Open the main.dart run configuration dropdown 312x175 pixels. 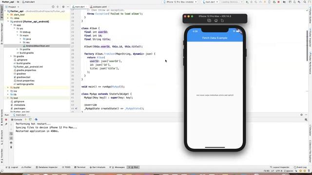click(x=210, y=2)
